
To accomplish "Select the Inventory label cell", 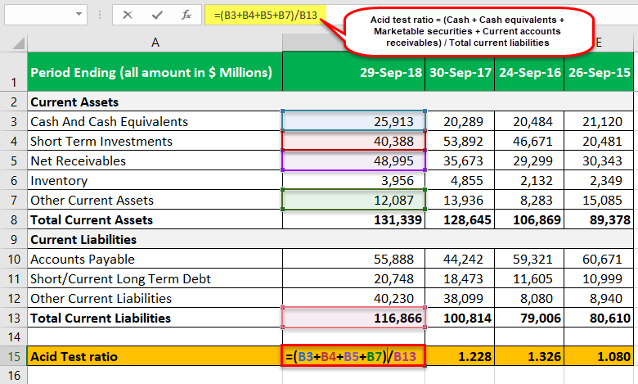I will point(155,180).
